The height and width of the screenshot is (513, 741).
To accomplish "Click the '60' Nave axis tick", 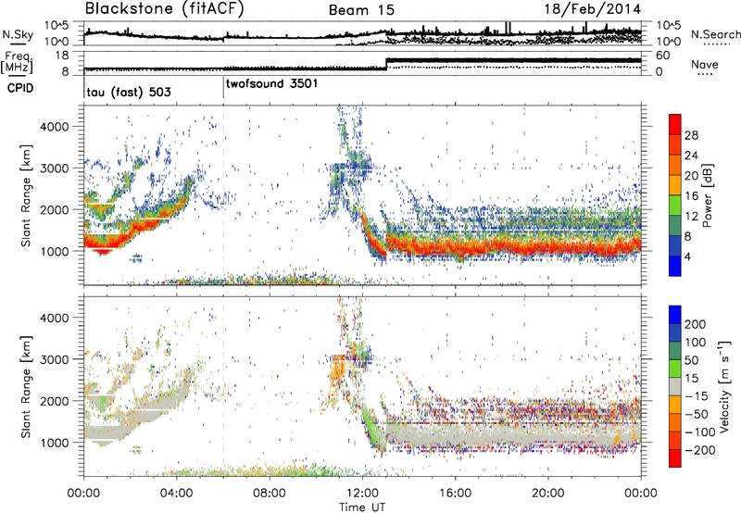I will (x=663, y=56).
